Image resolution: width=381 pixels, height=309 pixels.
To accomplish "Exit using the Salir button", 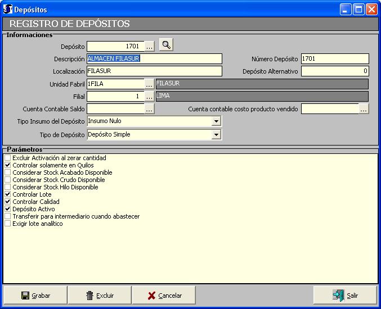I will click(x=345, y=296).
